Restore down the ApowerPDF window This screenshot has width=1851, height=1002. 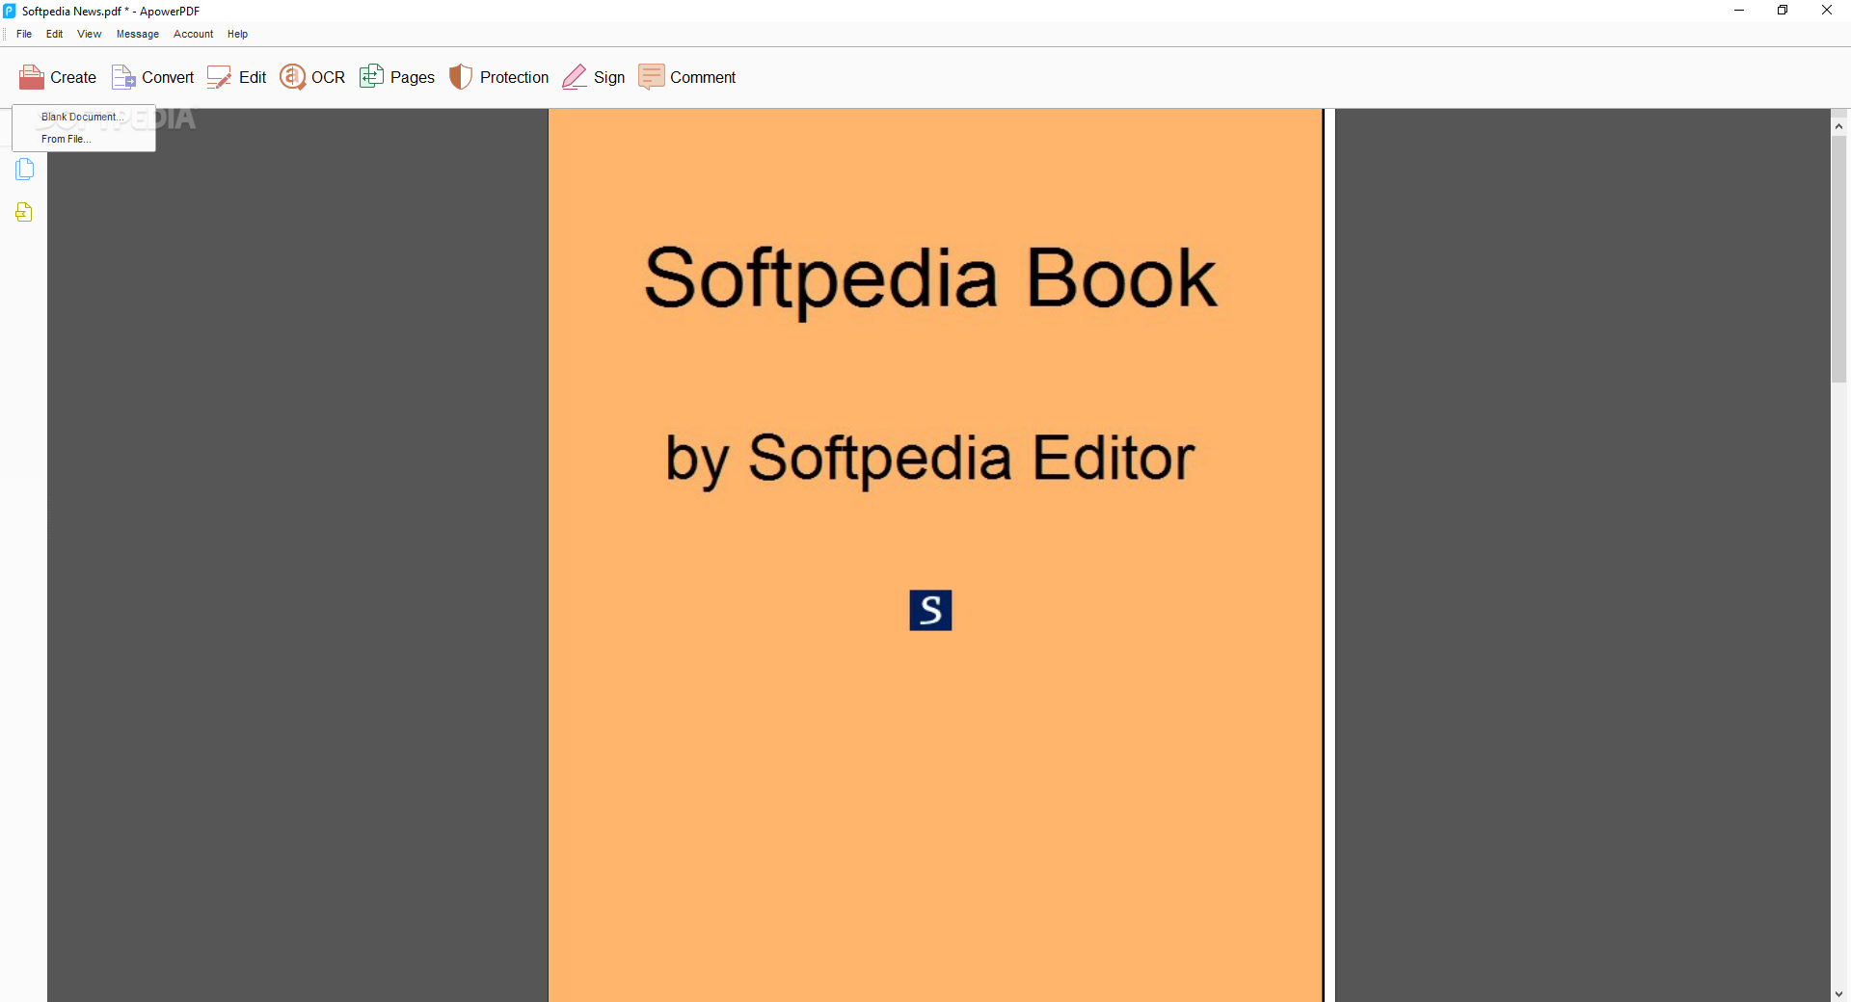click(1783, 11)
